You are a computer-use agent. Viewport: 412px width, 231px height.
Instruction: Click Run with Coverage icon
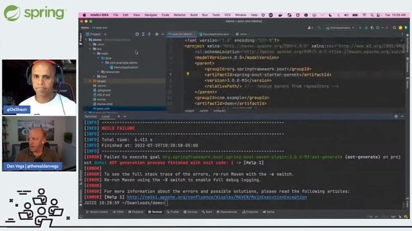pos(372,28)
